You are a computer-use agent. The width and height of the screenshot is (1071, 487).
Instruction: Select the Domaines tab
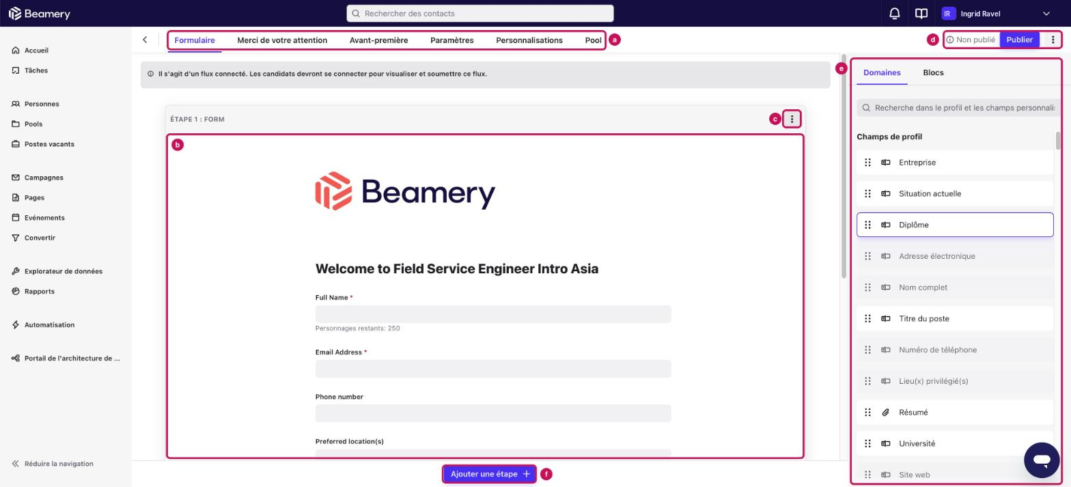[882, 72]
